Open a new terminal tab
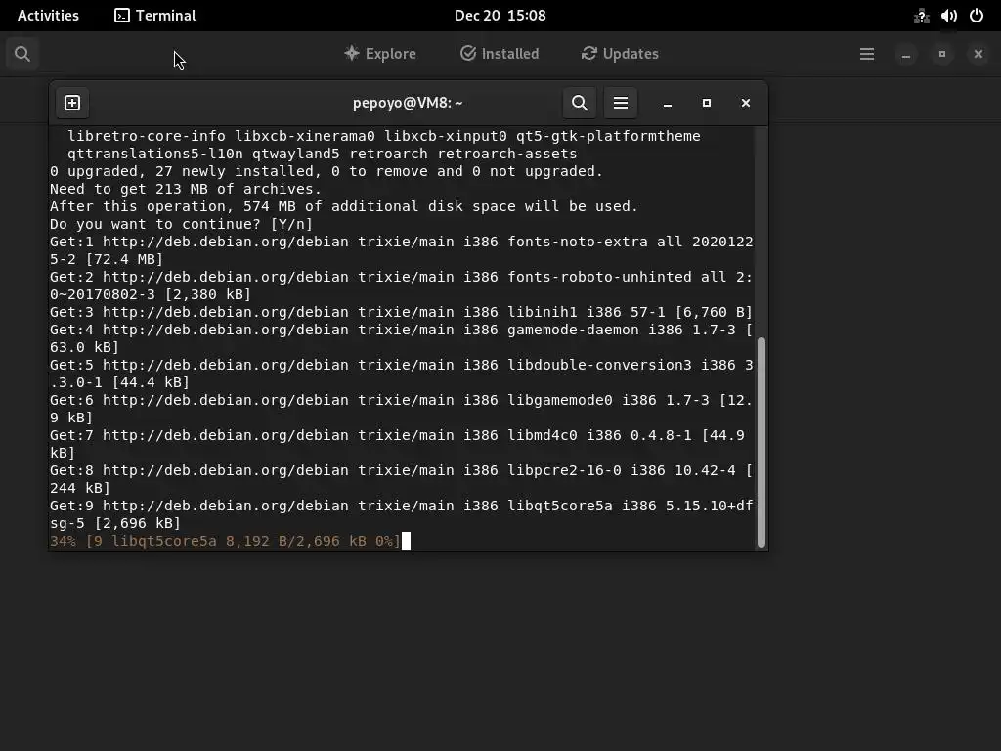 click(72, 103)
